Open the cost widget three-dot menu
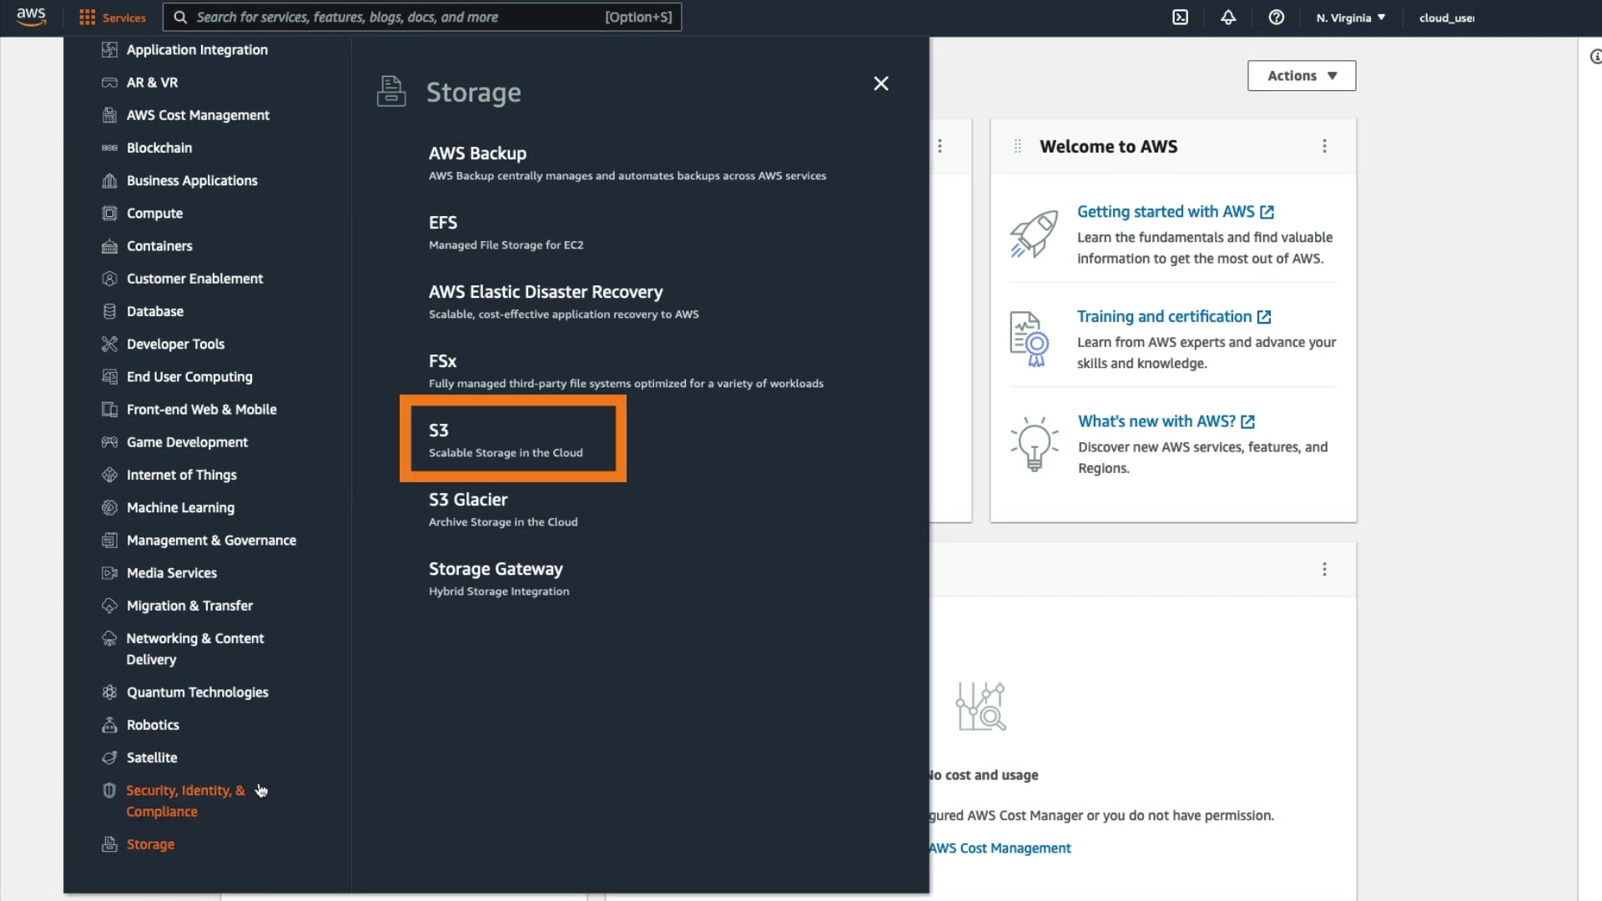Image resolution: width=1602 pixels, height=901 pixels. [x=1324, y=570]
